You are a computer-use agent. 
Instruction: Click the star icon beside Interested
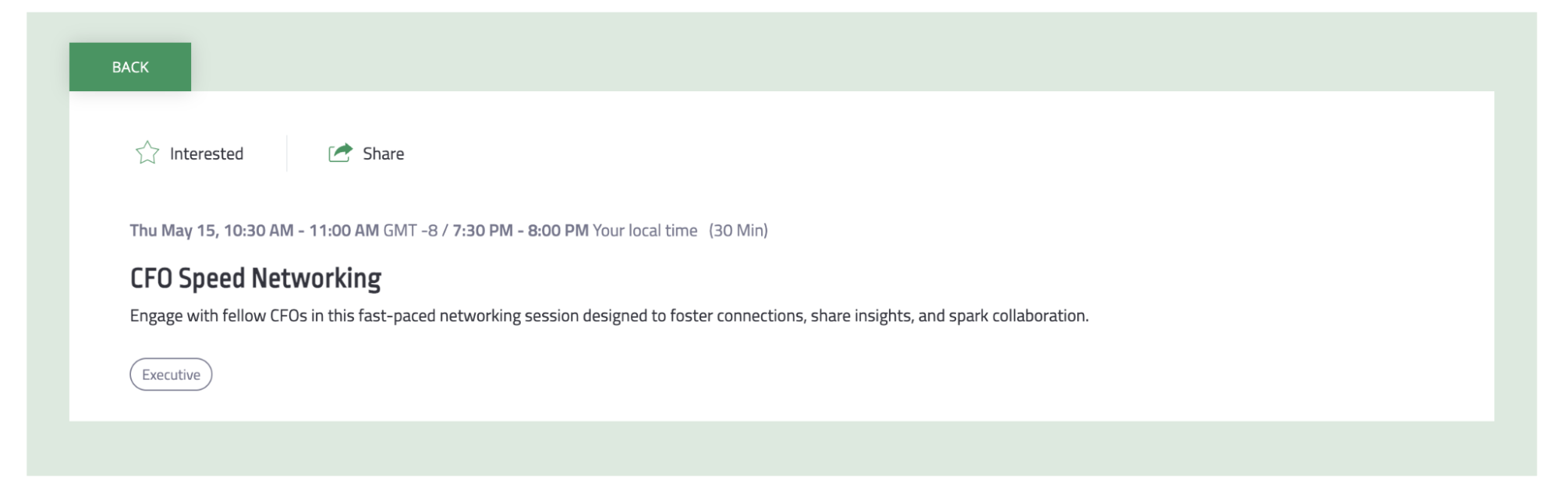pos(147,153)
